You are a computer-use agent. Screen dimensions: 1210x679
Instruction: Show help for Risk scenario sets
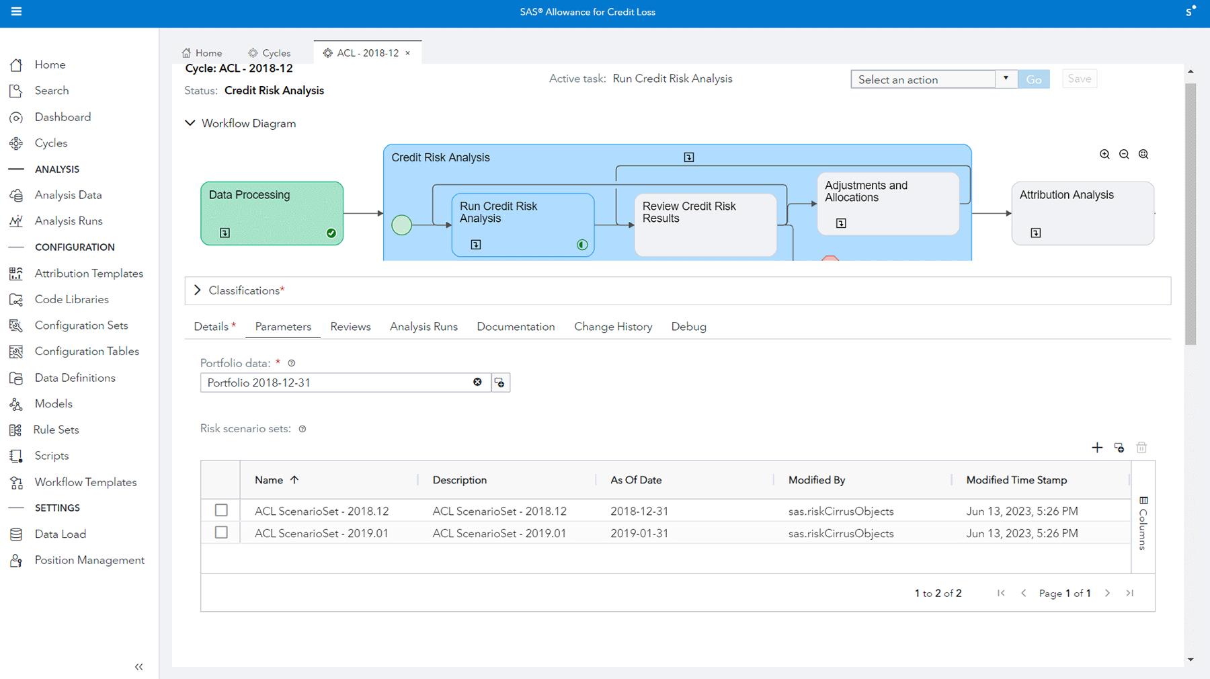302,429
